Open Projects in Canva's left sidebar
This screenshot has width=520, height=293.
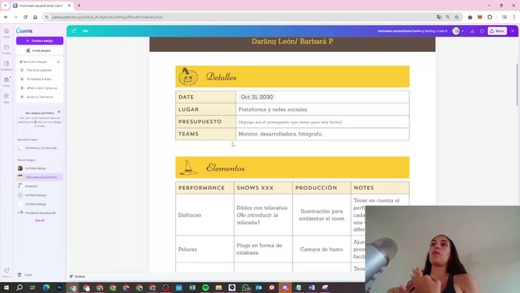click(x=6, y=49)
